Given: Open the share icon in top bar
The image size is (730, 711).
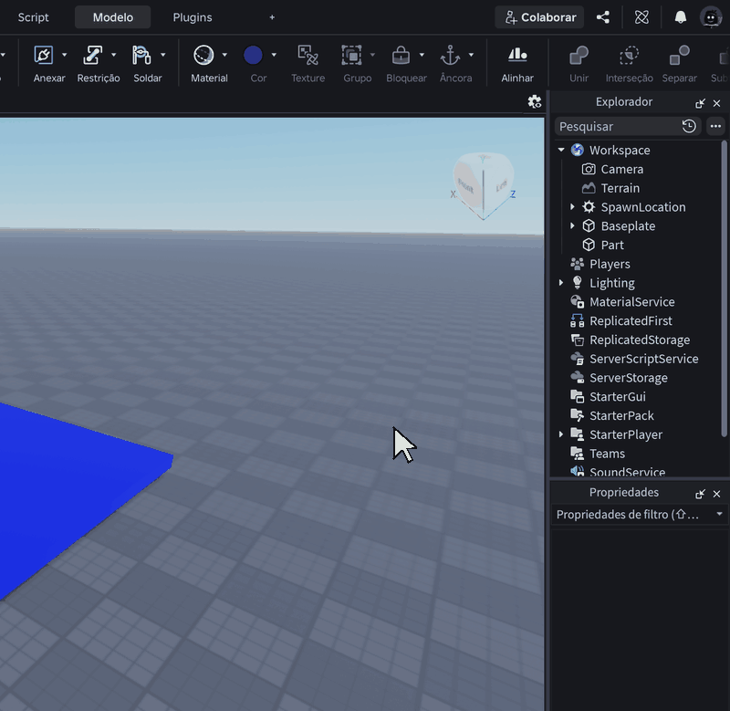Looking at the screenshot, I should (603, 17).
